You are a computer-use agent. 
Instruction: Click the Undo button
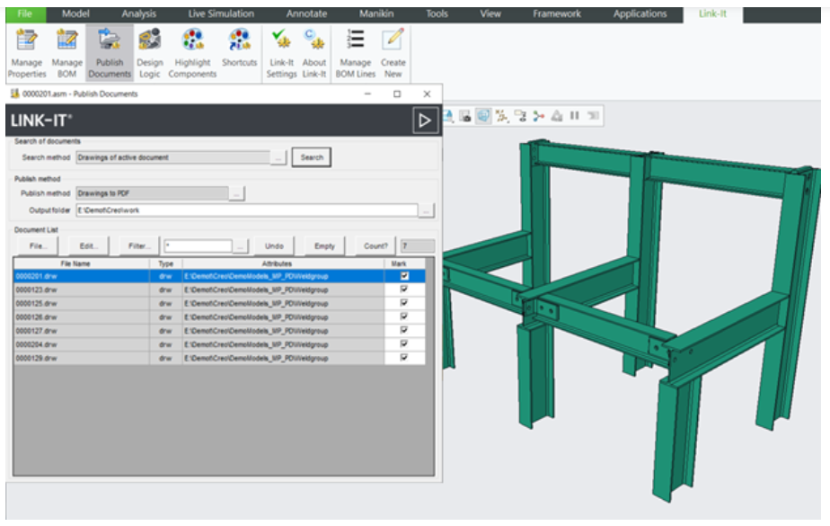point(274,246)
